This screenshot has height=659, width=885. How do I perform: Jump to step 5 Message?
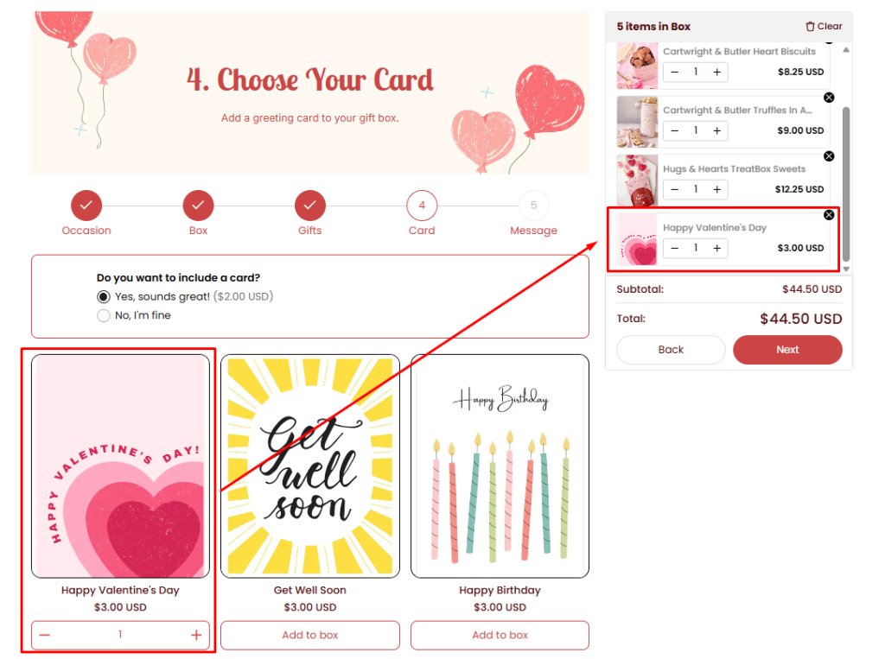click(533, 206)
